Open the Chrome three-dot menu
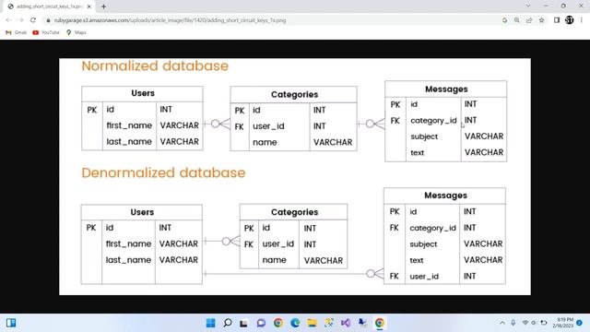The image size is (590, 332). click(x=582, y=20)
